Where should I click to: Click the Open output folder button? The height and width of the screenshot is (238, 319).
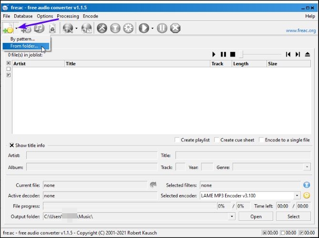point(256,217)
